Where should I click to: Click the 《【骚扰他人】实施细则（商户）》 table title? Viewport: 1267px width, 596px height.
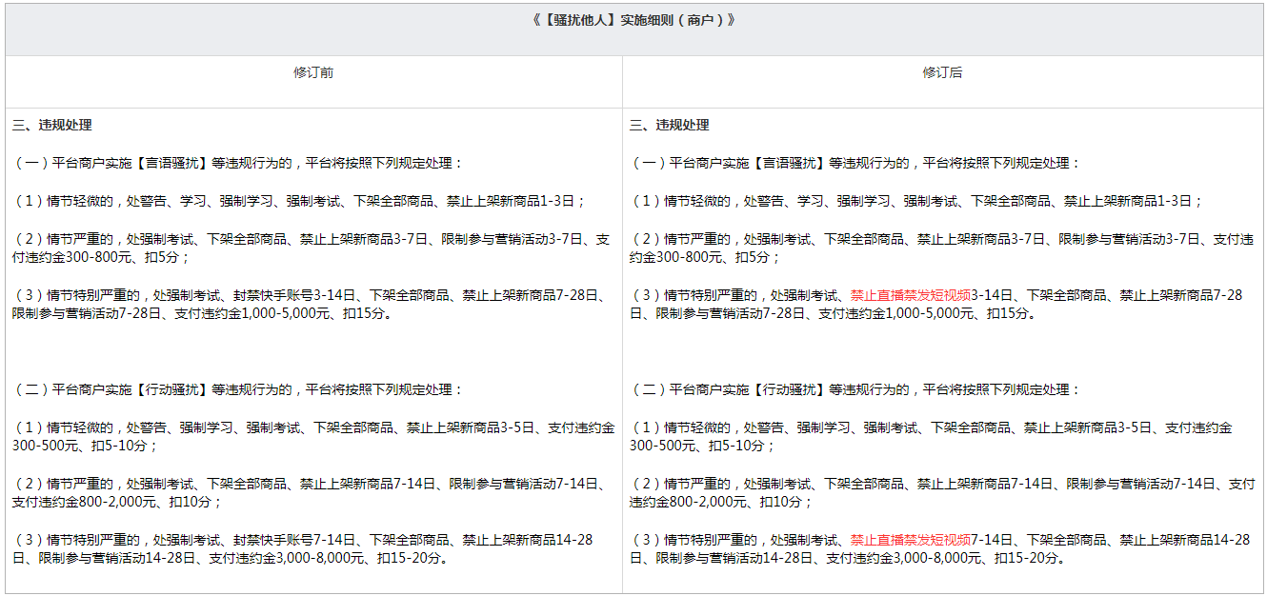pos(633,20)
